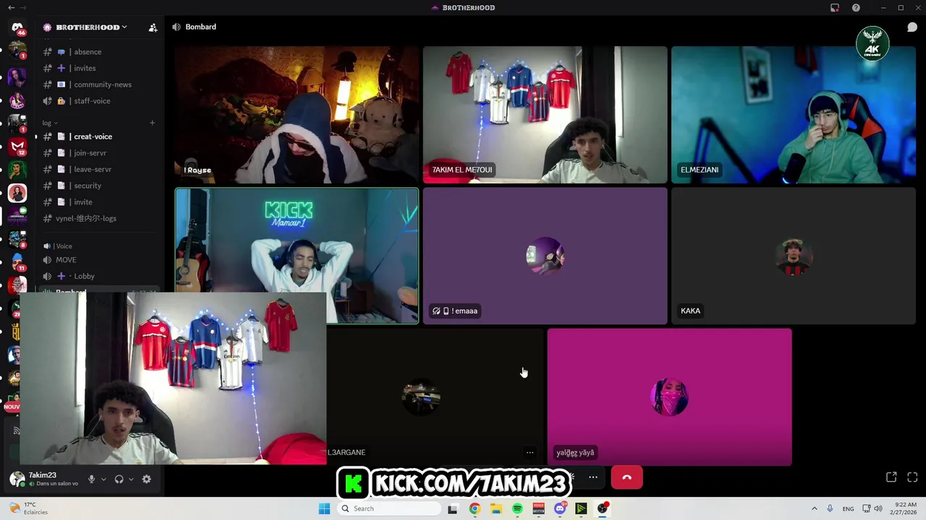Screen dimensions: 926x520
Task: Open the leave-servr channel
Action: (x=99, y=169)
